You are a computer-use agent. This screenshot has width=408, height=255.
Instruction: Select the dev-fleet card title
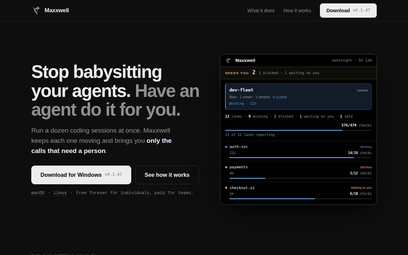241,90
